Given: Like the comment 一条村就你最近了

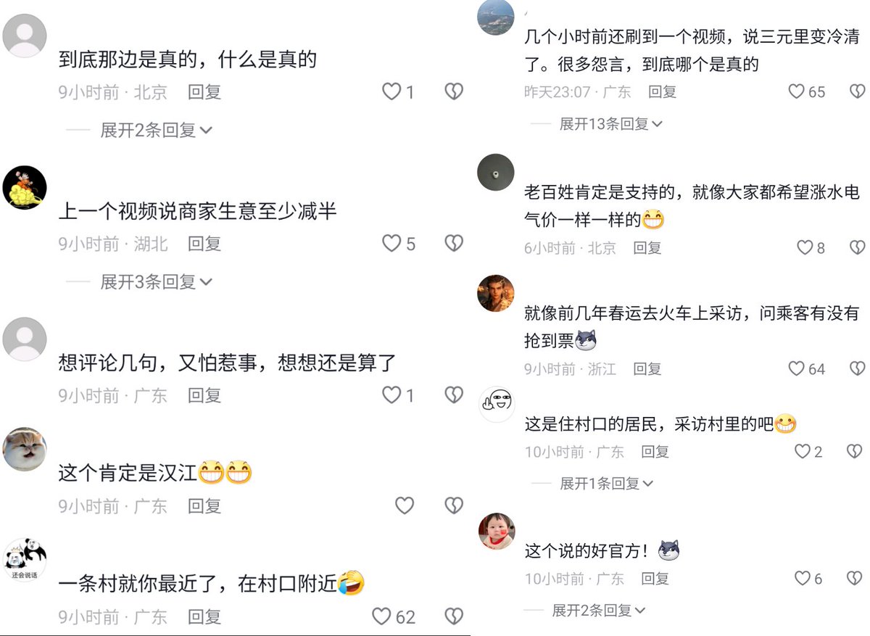Looking at the screenshot, I should pyautogui.click(x=381, y=617).
